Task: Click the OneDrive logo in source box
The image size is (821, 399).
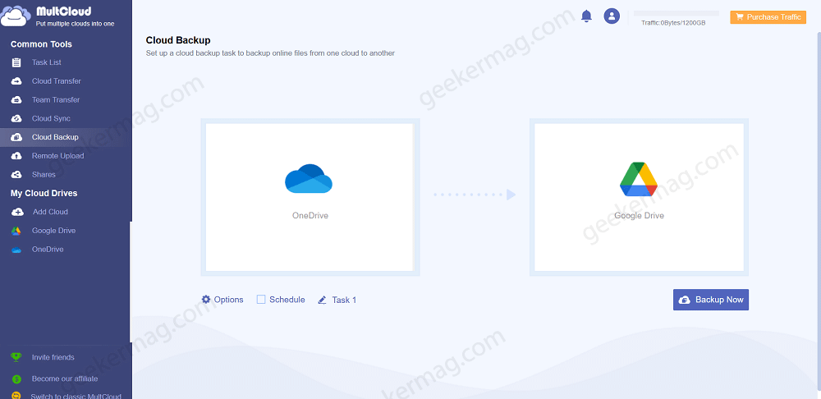Action: coord(309,178)
